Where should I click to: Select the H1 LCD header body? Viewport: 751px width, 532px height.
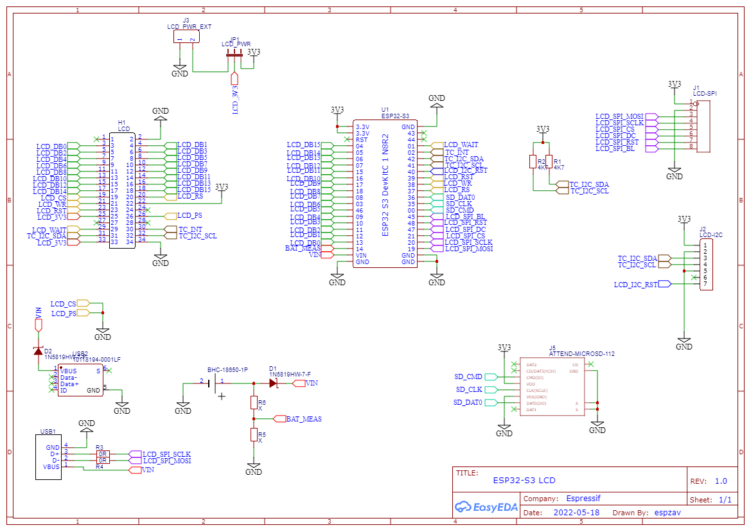[122, 191]
